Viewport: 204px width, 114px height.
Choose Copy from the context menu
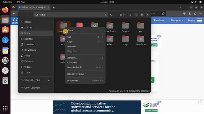pyautogui.click(x=85, y=41)
